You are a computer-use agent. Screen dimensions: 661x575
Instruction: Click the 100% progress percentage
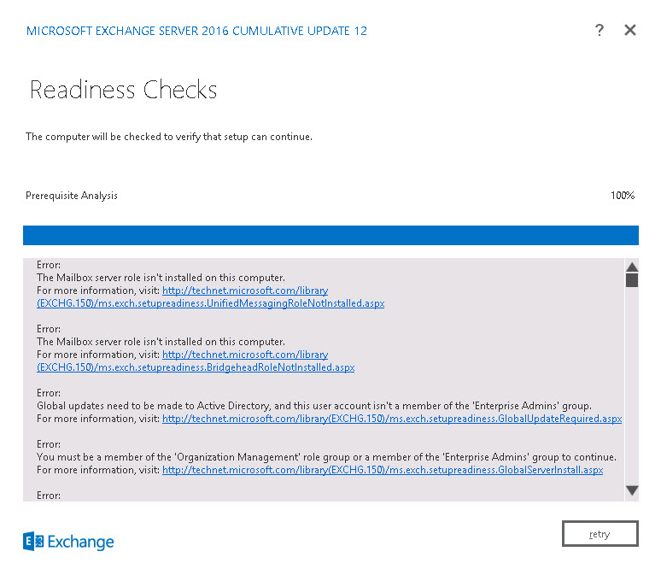point(622,196)
